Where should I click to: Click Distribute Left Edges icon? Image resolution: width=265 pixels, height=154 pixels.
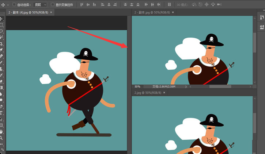146,5
